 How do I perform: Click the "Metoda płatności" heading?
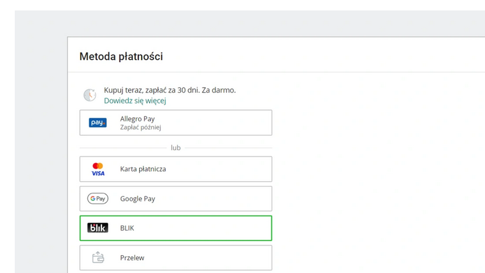click(x=121, y=56)
